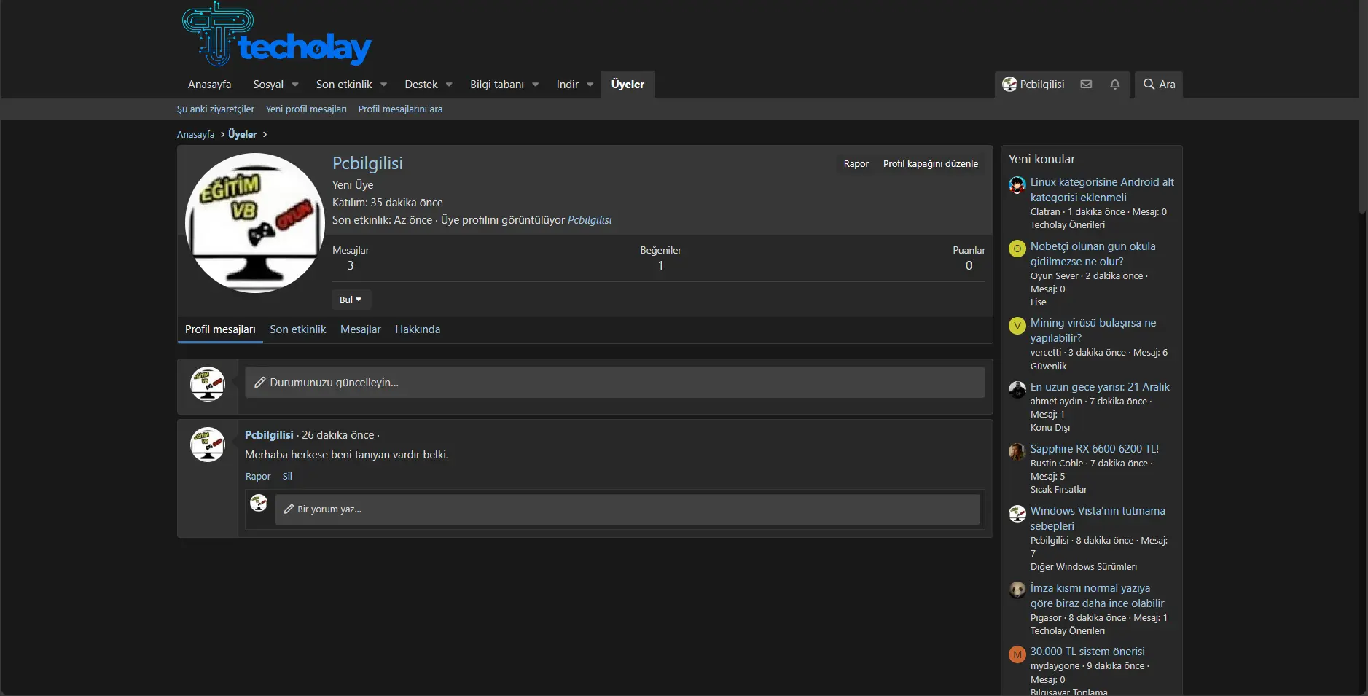This screenshot has width=1368, height=696.
Task: Click the Durumunuzu güncelleyin status field
Action: [615, 383]
